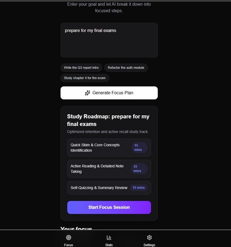The height and width of the screenshot is (247, 231).
Task: Open the Active Reading & Detailed Note Taking step
Action: point(109,169)
